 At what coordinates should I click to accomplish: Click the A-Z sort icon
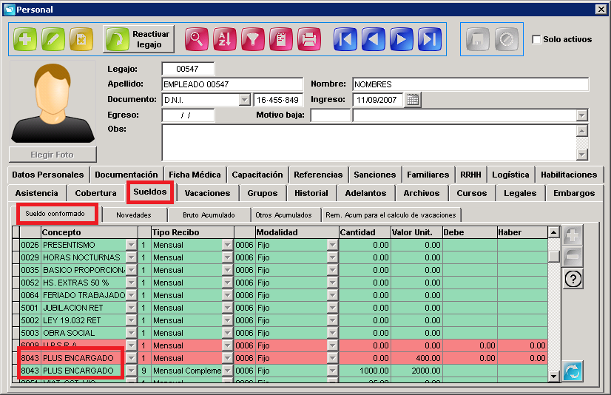pos(225,39)
